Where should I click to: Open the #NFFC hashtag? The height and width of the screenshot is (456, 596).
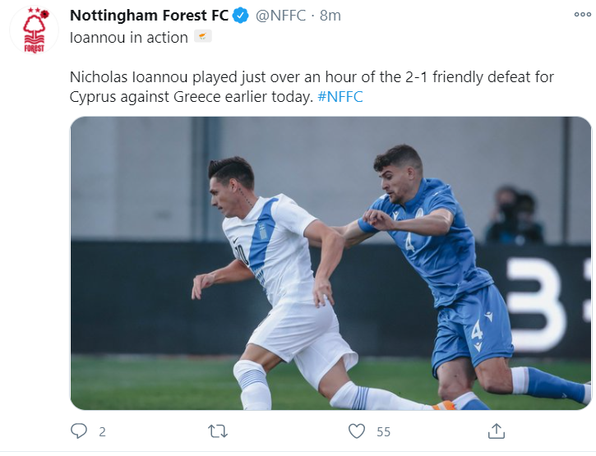point(340,97)
